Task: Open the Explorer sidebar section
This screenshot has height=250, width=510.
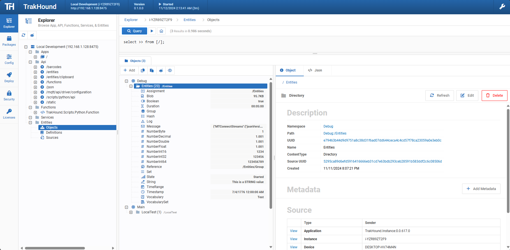Action: [x=9, y=23]
